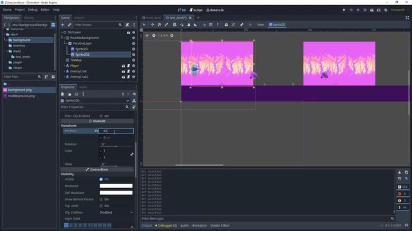Enable Show Behind Parent checkbox
The width and height of the screenshot is (412, 231).
(x=101, y=200)
